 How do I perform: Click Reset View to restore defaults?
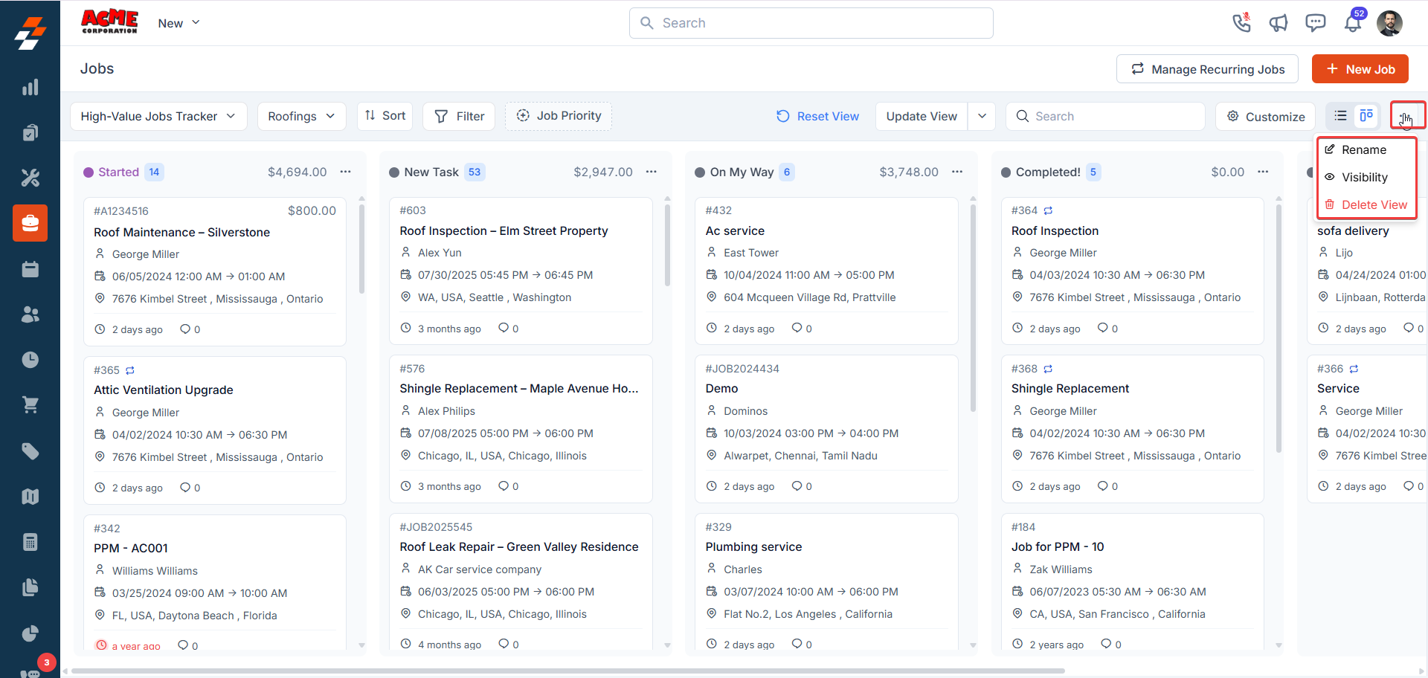click(817, 116)
